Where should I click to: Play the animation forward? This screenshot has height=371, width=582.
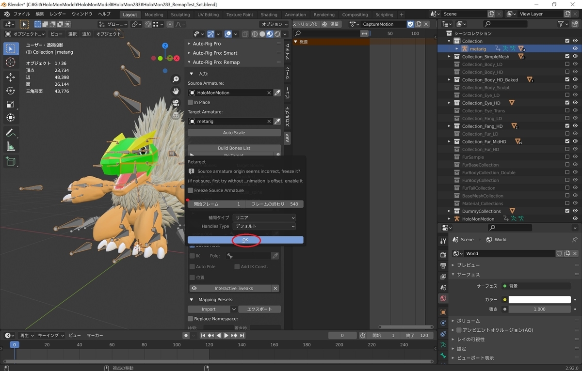(226, 335)
